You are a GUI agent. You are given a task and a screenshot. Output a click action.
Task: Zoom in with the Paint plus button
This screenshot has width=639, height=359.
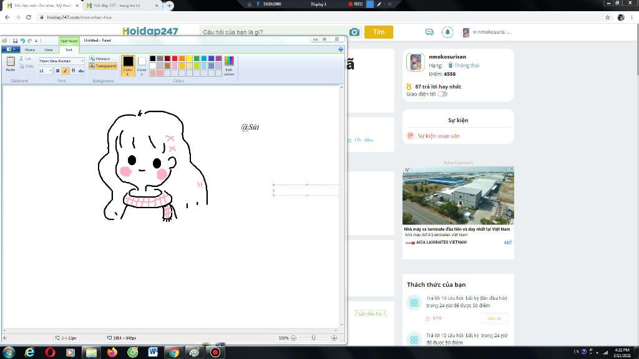[334, 338]
